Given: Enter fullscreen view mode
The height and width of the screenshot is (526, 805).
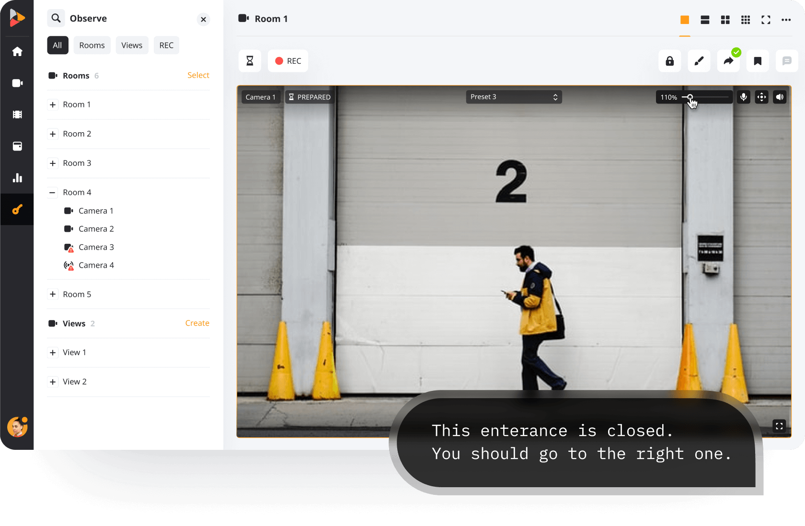Looking at the screenshot, I should [x=765, y=20].
